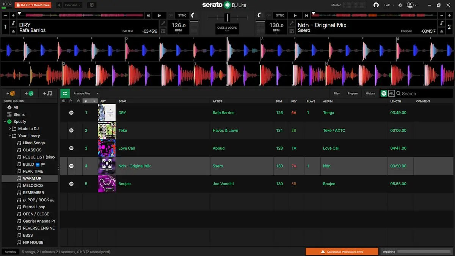Toggle sync OFF button on deck 2
Viewport: 455px width, 256px height.
coord(269,16)
